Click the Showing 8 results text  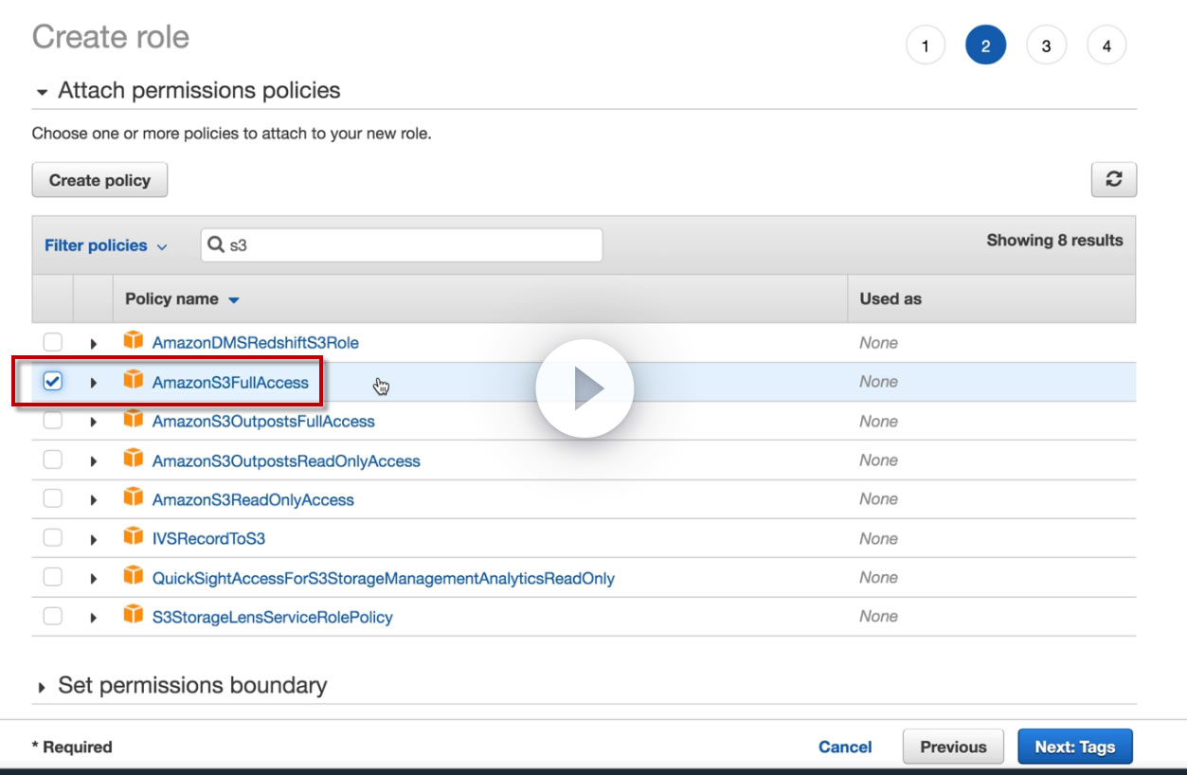pyautogui.click(x=1054, y=240)
